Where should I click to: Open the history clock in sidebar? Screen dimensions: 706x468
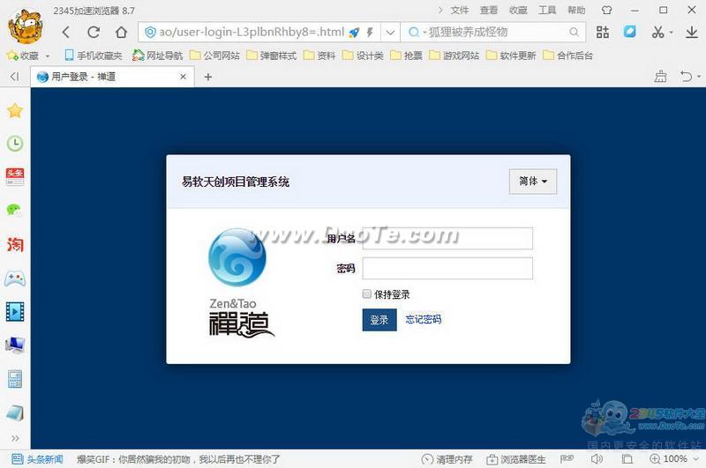pos(14,144)
